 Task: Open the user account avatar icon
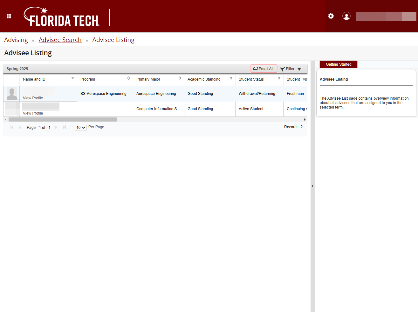pyautogui.click(x=346, y=16)
